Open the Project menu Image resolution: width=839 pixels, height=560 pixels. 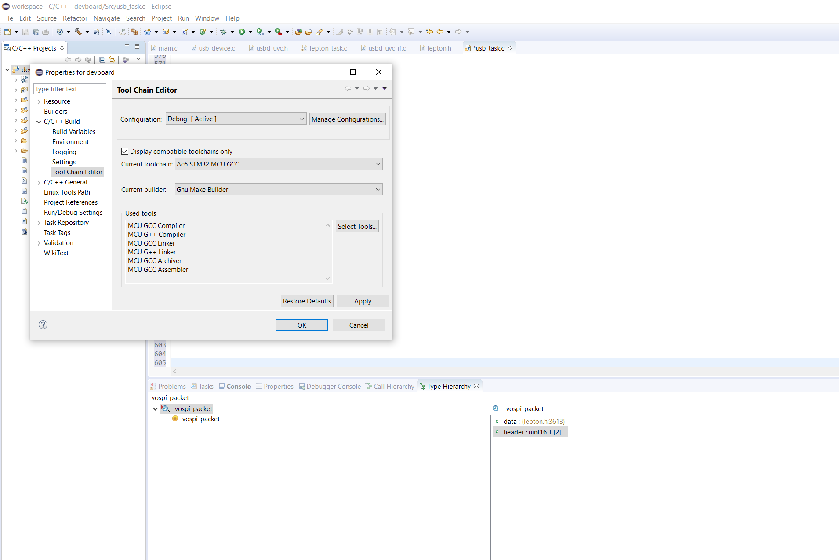tap(162, 18)
